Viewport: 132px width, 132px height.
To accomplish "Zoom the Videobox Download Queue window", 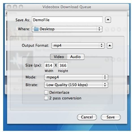I will click(x=21, y=7).
